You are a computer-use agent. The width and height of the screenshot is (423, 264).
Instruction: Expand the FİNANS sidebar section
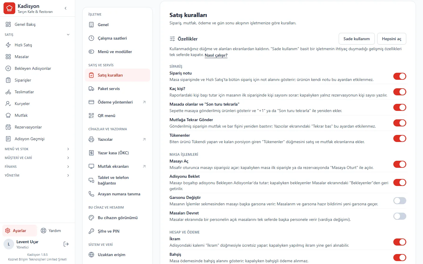37,167
